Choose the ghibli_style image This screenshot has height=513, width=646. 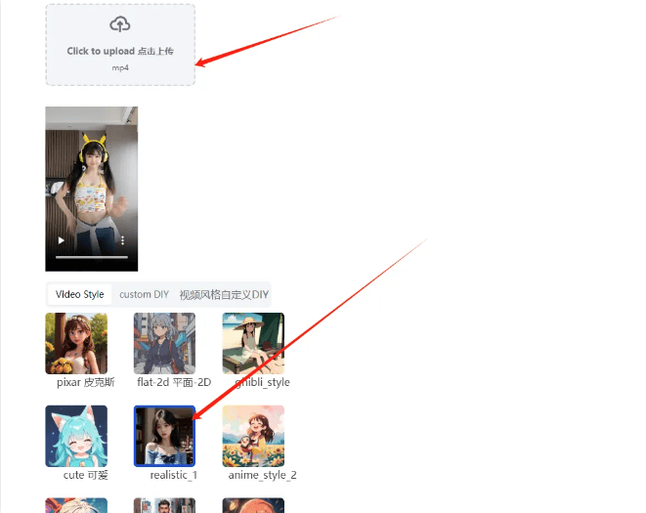pyautogui.click(x=253, y=343)
